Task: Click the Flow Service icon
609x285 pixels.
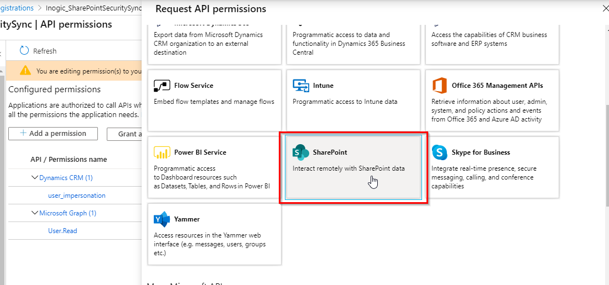Action: coord(162,86)
